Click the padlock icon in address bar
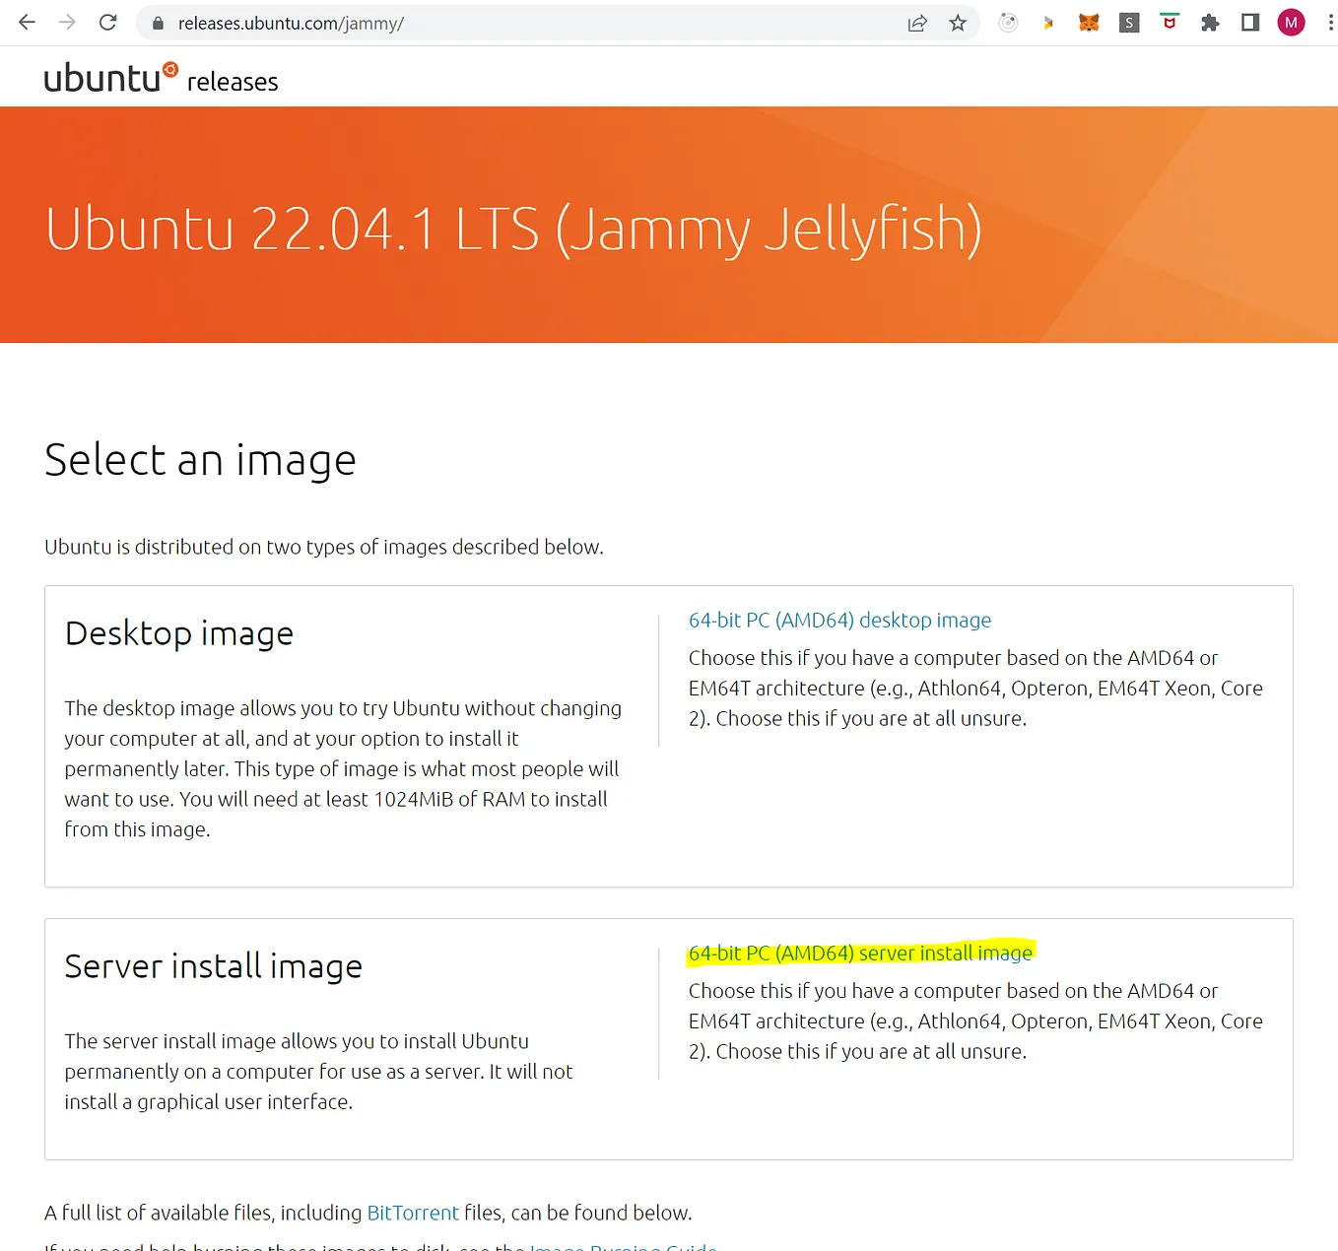This screenshot has width=1338, height=1251. click(158, 23)
